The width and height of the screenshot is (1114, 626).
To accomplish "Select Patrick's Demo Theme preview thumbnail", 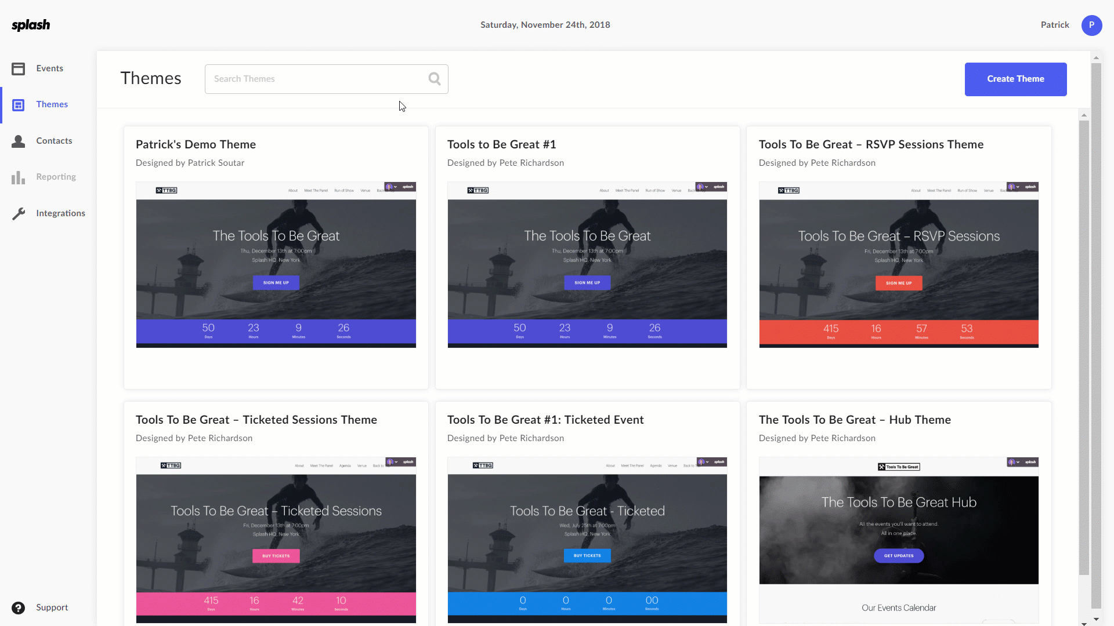I will tap(276, 265).
